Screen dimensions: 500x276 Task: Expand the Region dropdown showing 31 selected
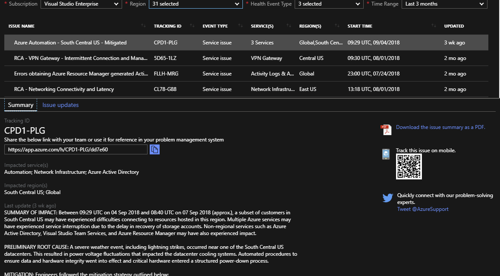pos(196,4)
